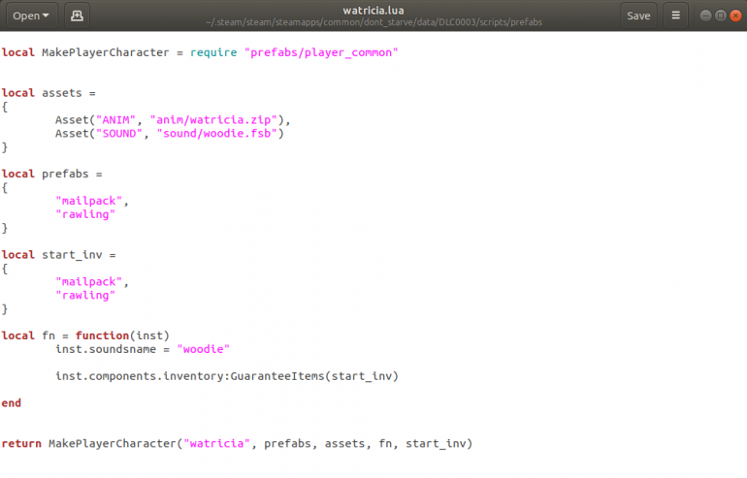
Task: Place cursor on inst.soundsname line
Action: tap(142, 349)
